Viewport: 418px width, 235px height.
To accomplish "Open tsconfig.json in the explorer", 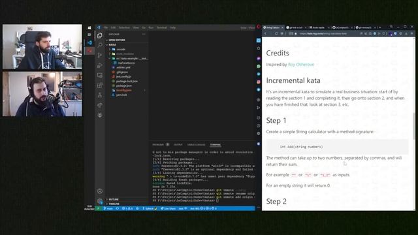I will (x=124, y=90).
